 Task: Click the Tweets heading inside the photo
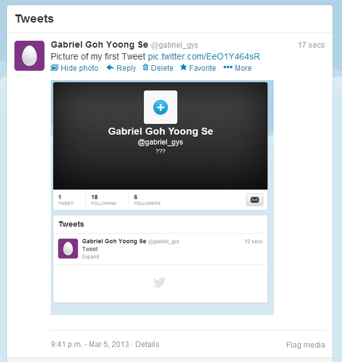click(x=71, y=224)
